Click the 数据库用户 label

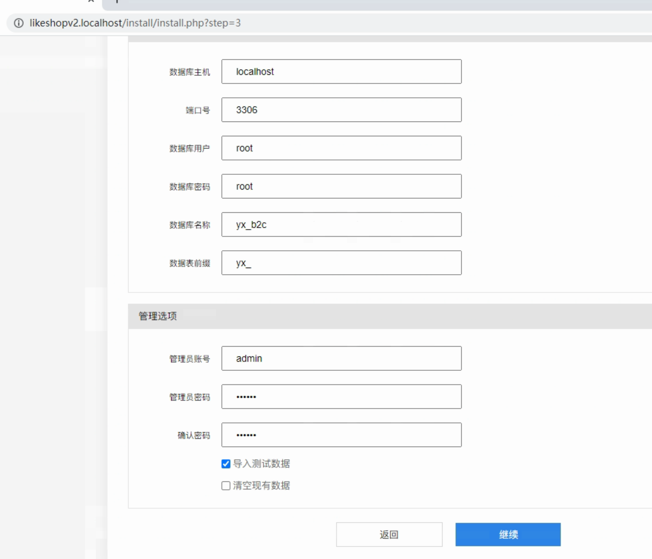190,148
